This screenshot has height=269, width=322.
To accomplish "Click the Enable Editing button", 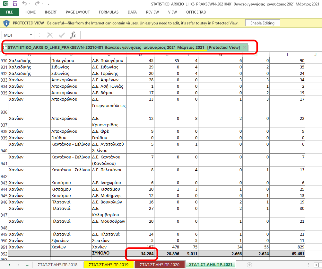I will 262,23.
